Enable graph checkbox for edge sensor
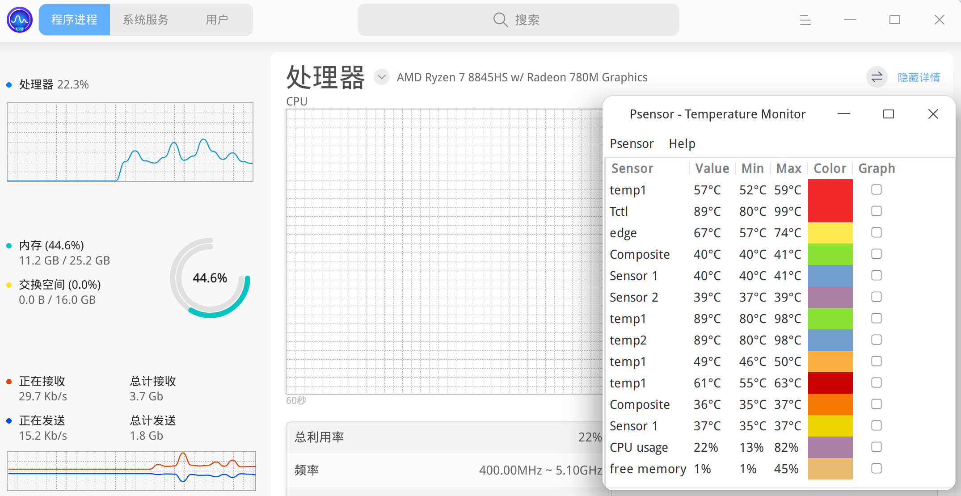Image resolution: width=961 pixels, height=496 pixels. (x=877, y=232)
